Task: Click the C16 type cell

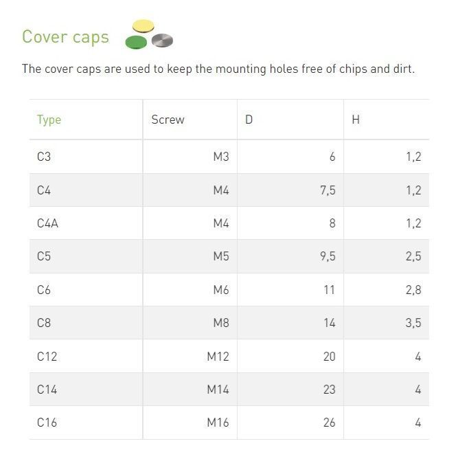Action: click(x=47, y=423)
